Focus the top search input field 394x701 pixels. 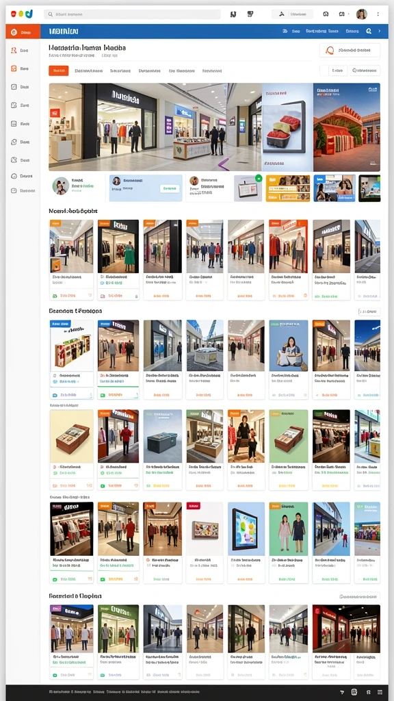pos(132,14)
